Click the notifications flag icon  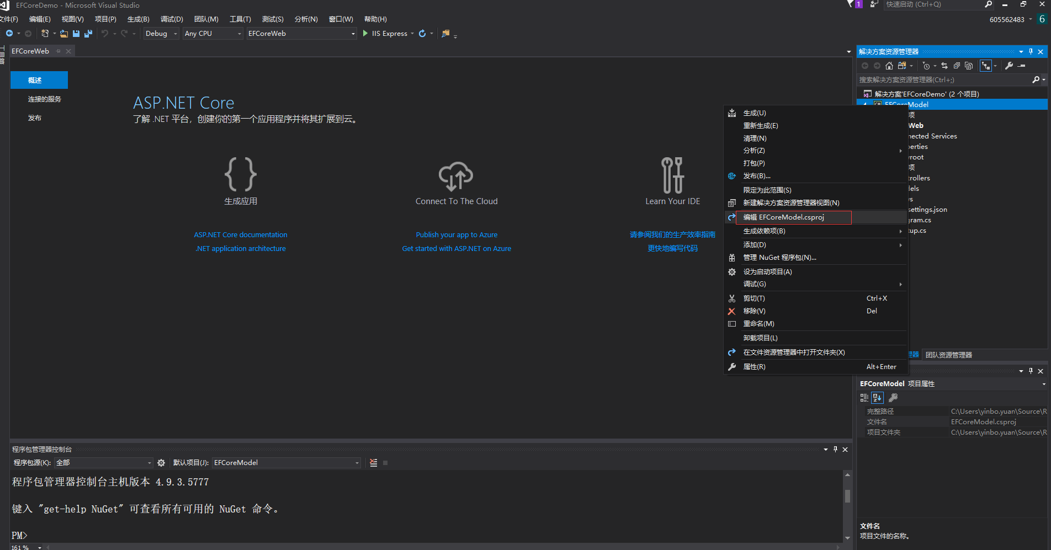(850, 4)
